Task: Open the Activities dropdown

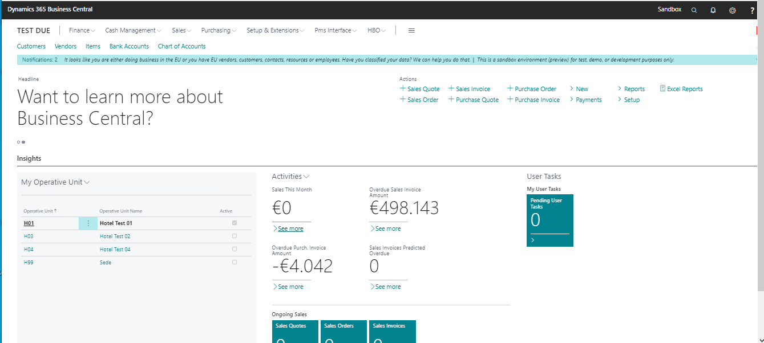Action: [x=290, y=177]
